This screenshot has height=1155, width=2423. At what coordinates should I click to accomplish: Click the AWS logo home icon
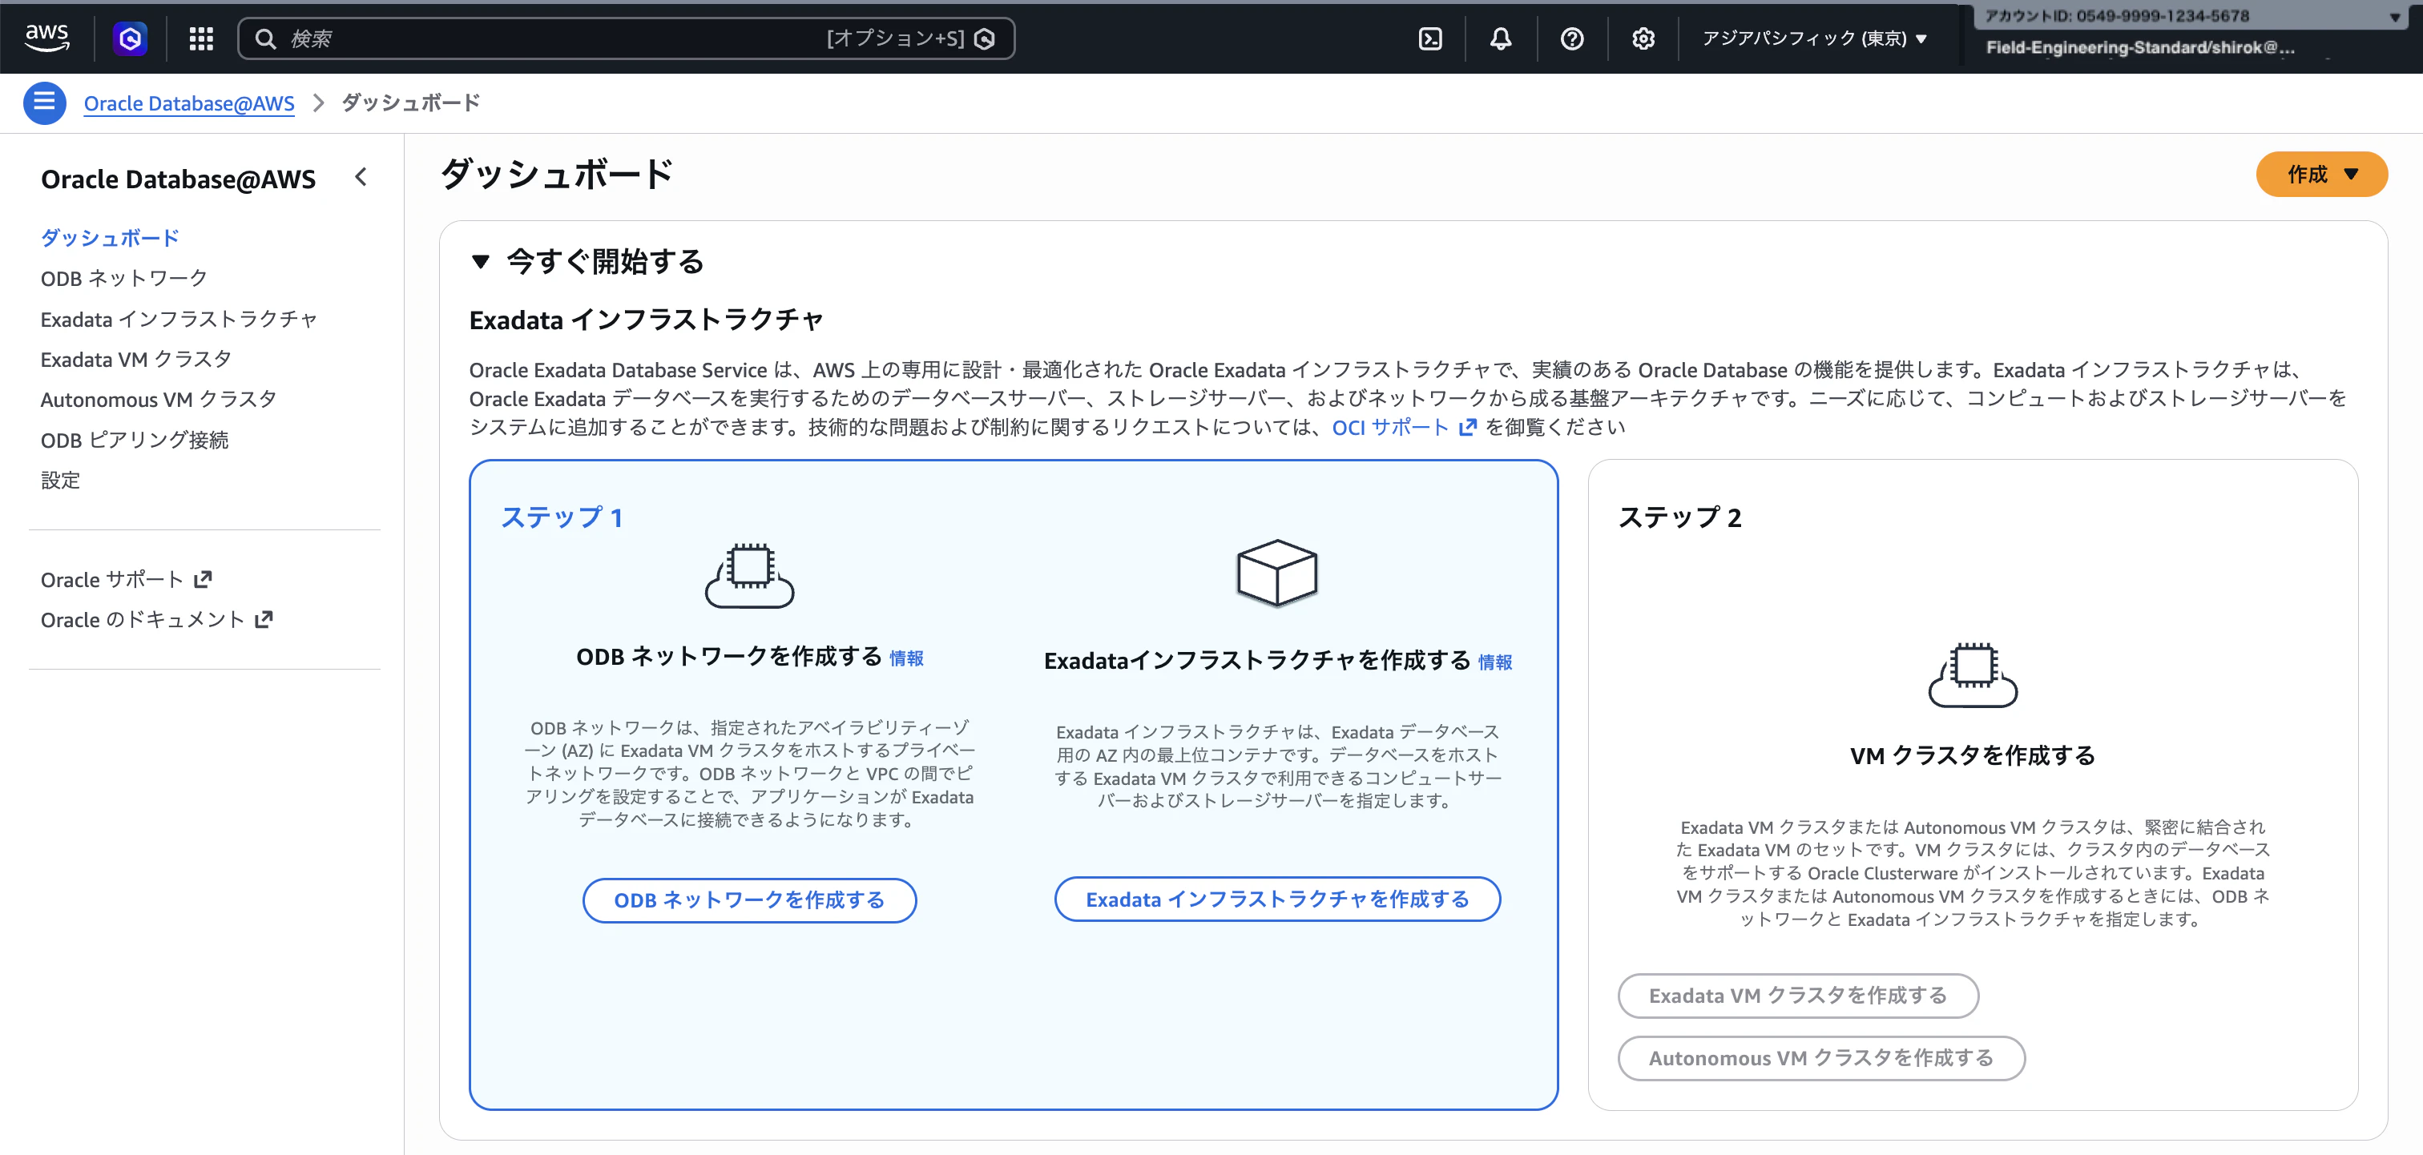click(46, 38)
